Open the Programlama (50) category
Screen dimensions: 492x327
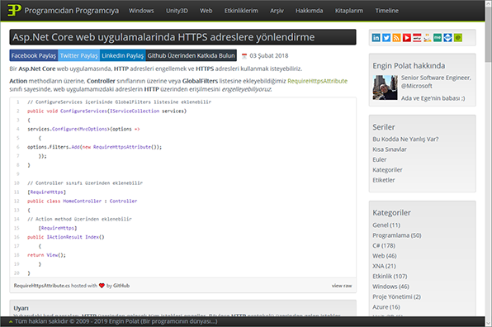pyautogui.click(x=397, y=235)
